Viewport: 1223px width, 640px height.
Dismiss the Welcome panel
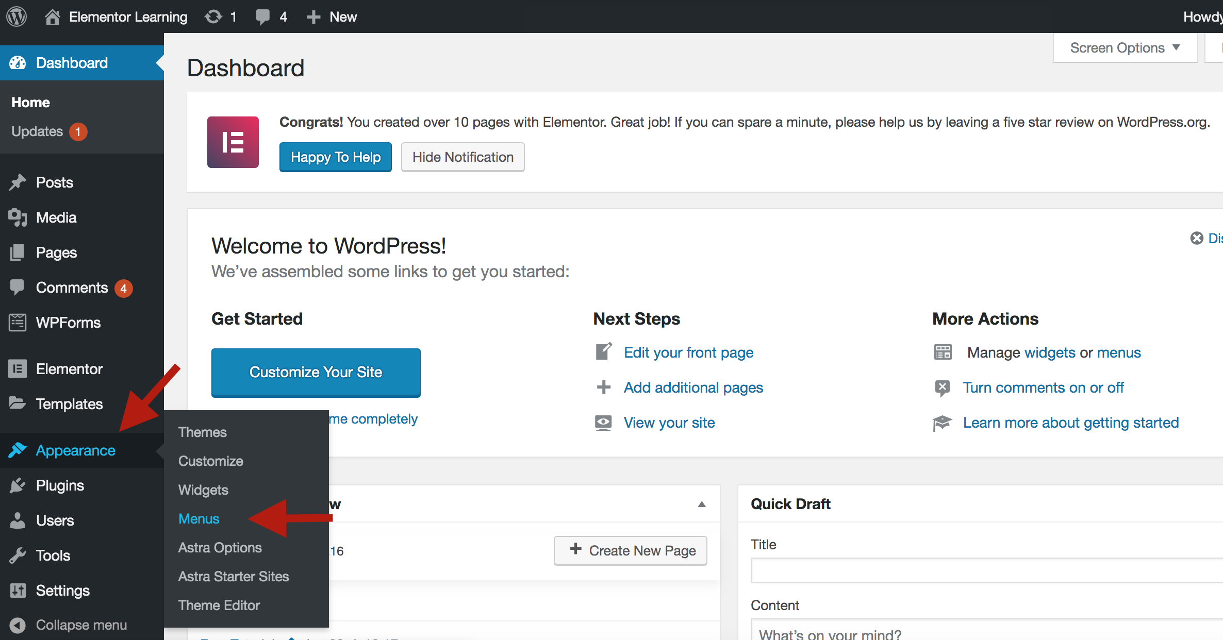pos(1197,238)
